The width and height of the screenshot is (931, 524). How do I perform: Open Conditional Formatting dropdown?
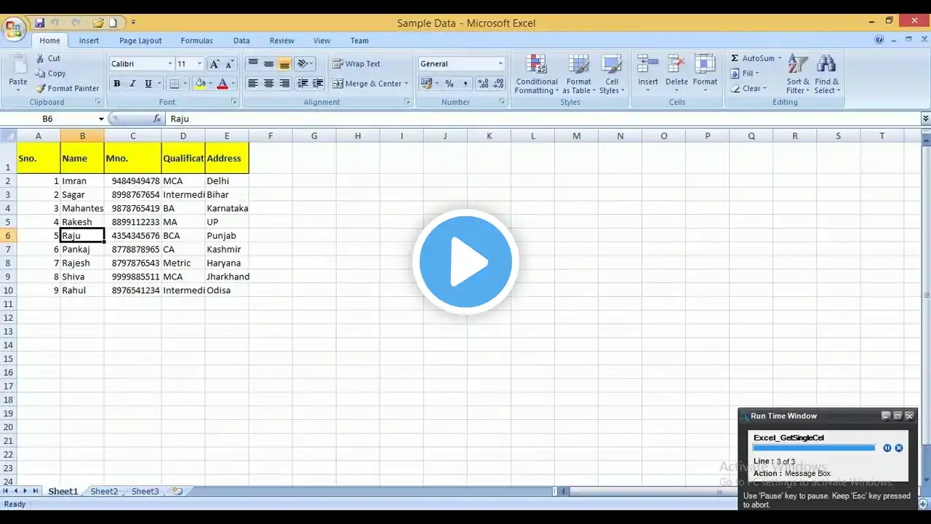coord(537,74)
